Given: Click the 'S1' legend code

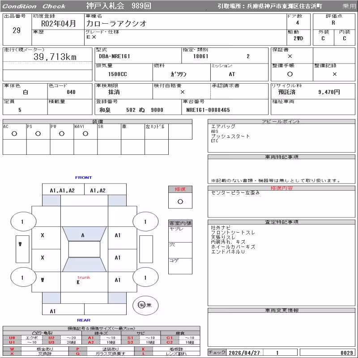Looking at the screenshot, I should 130,338.
